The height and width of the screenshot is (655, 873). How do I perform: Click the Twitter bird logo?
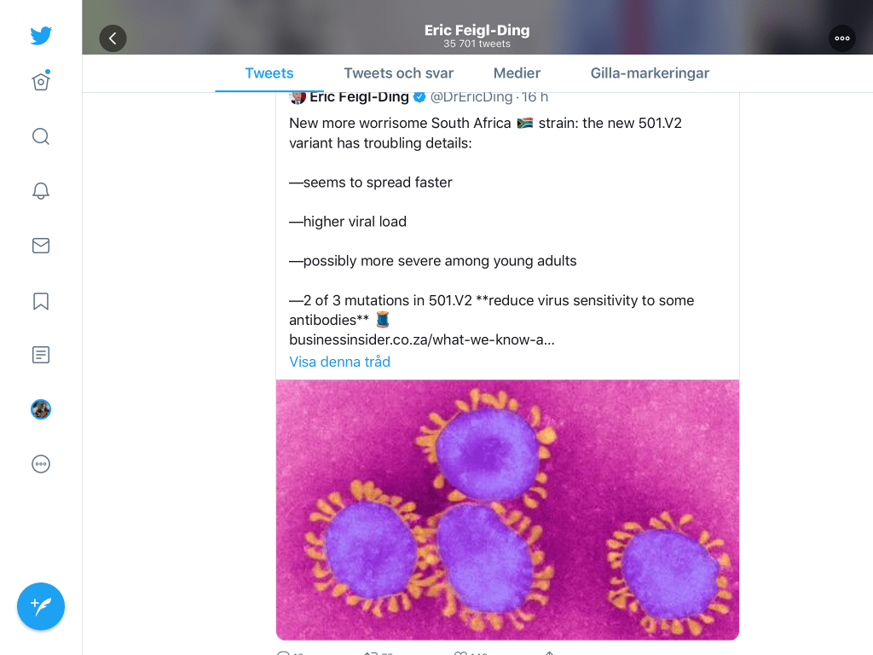(x=41, y=36)
